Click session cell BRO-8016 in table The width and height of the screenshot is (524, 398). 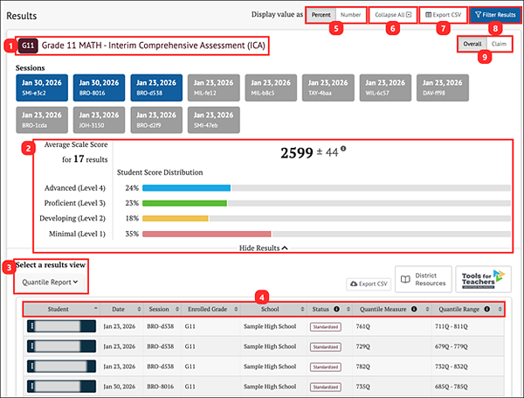pos(161,387)
